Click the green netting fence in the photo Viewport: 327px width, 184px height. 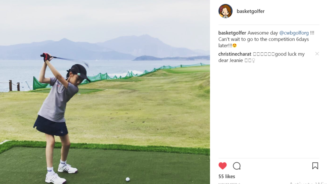(117, 76)
